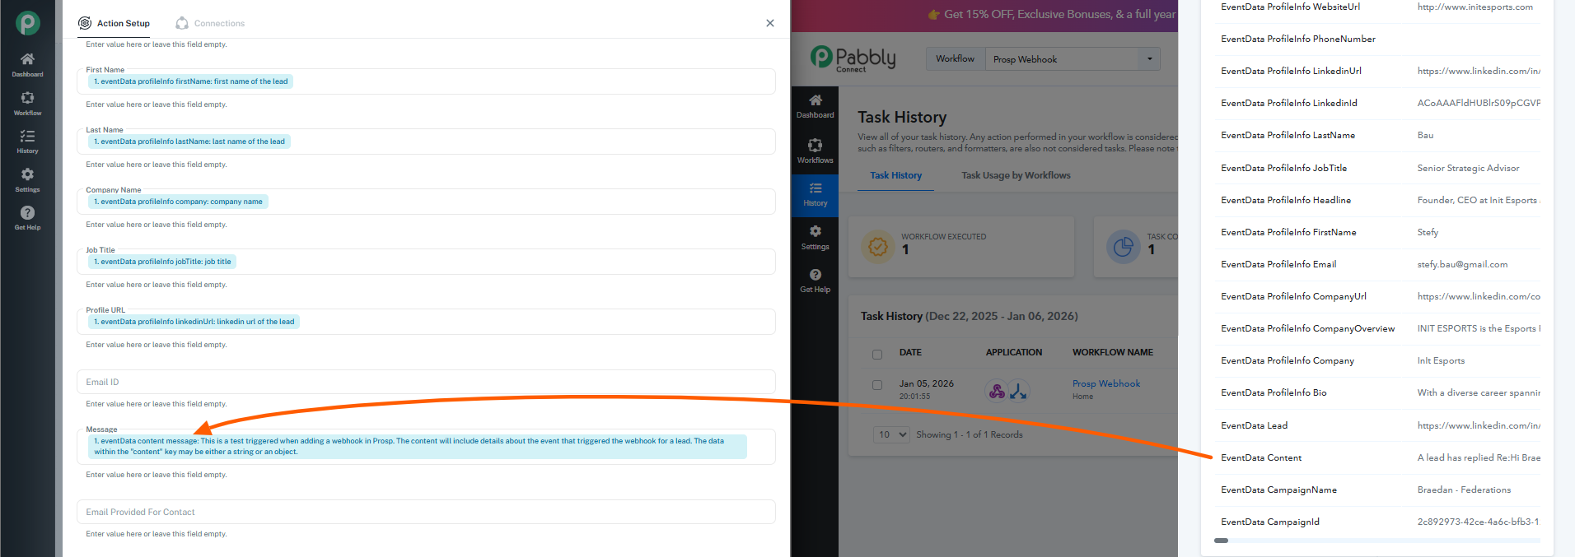Click the Message input field
This screenshot has height=557, width=1575.
coord(426,447)
